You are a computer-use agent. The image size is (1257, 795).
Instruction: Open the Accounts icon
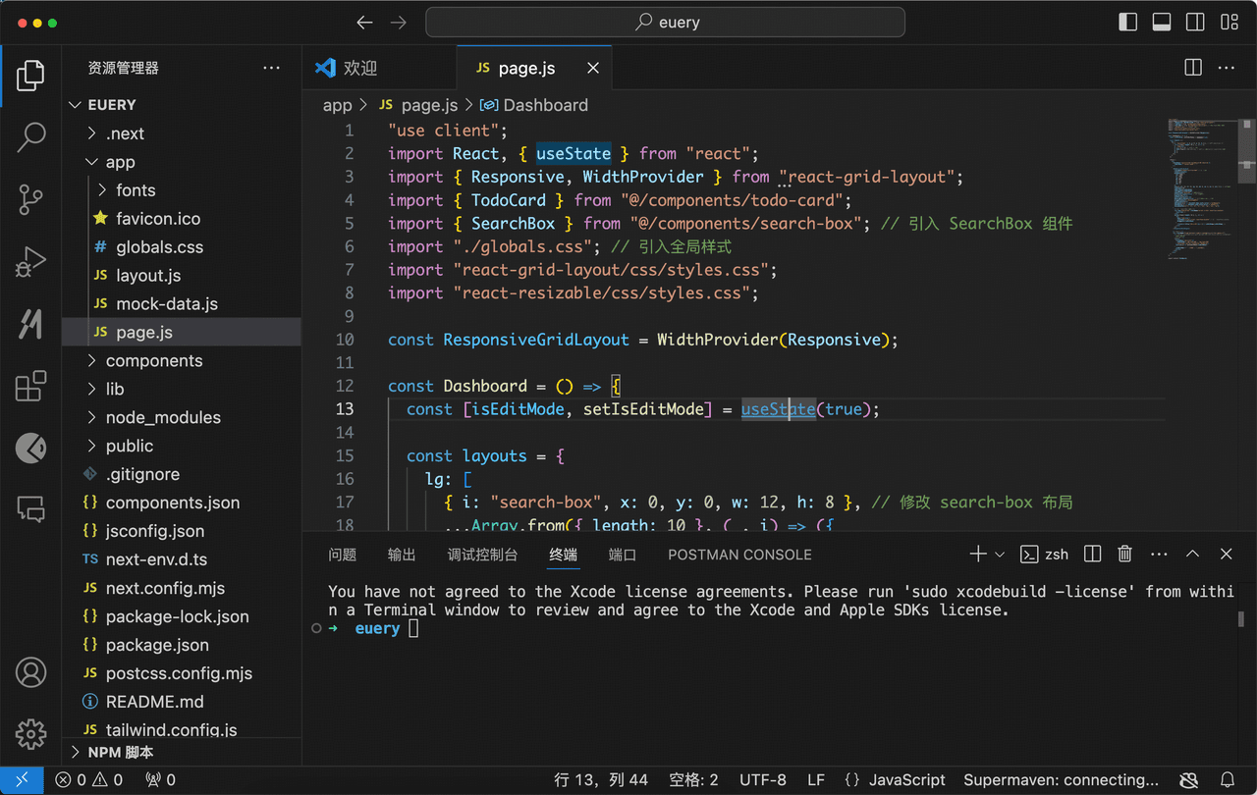coord(30,672)
